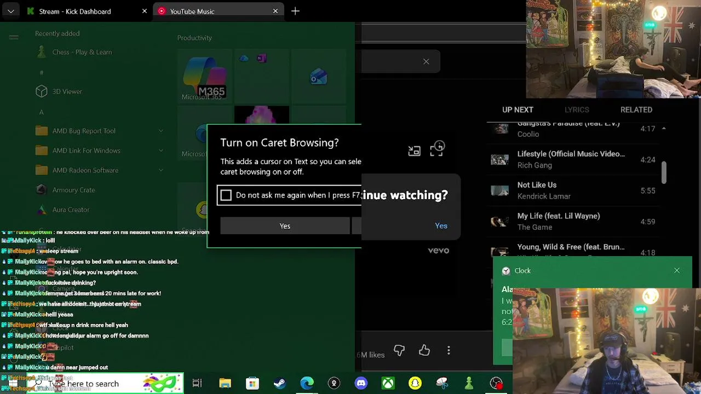Close the YouTube Music search box
701x394 pixels.
click(x=426, y=61)
